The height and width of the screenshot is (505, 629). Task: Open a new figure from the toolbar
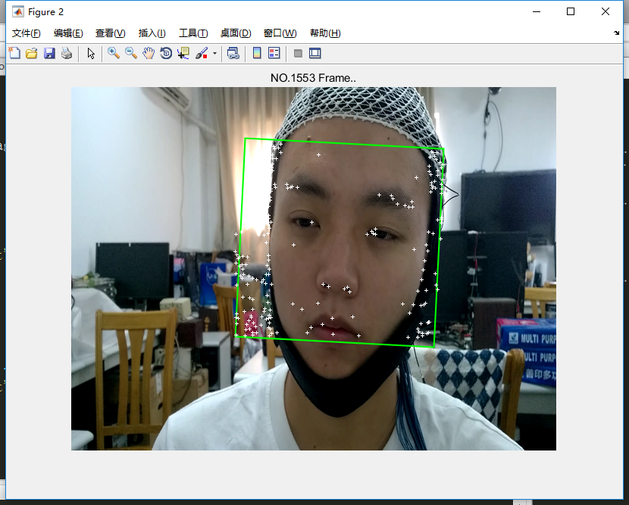[x=14, y=53]
